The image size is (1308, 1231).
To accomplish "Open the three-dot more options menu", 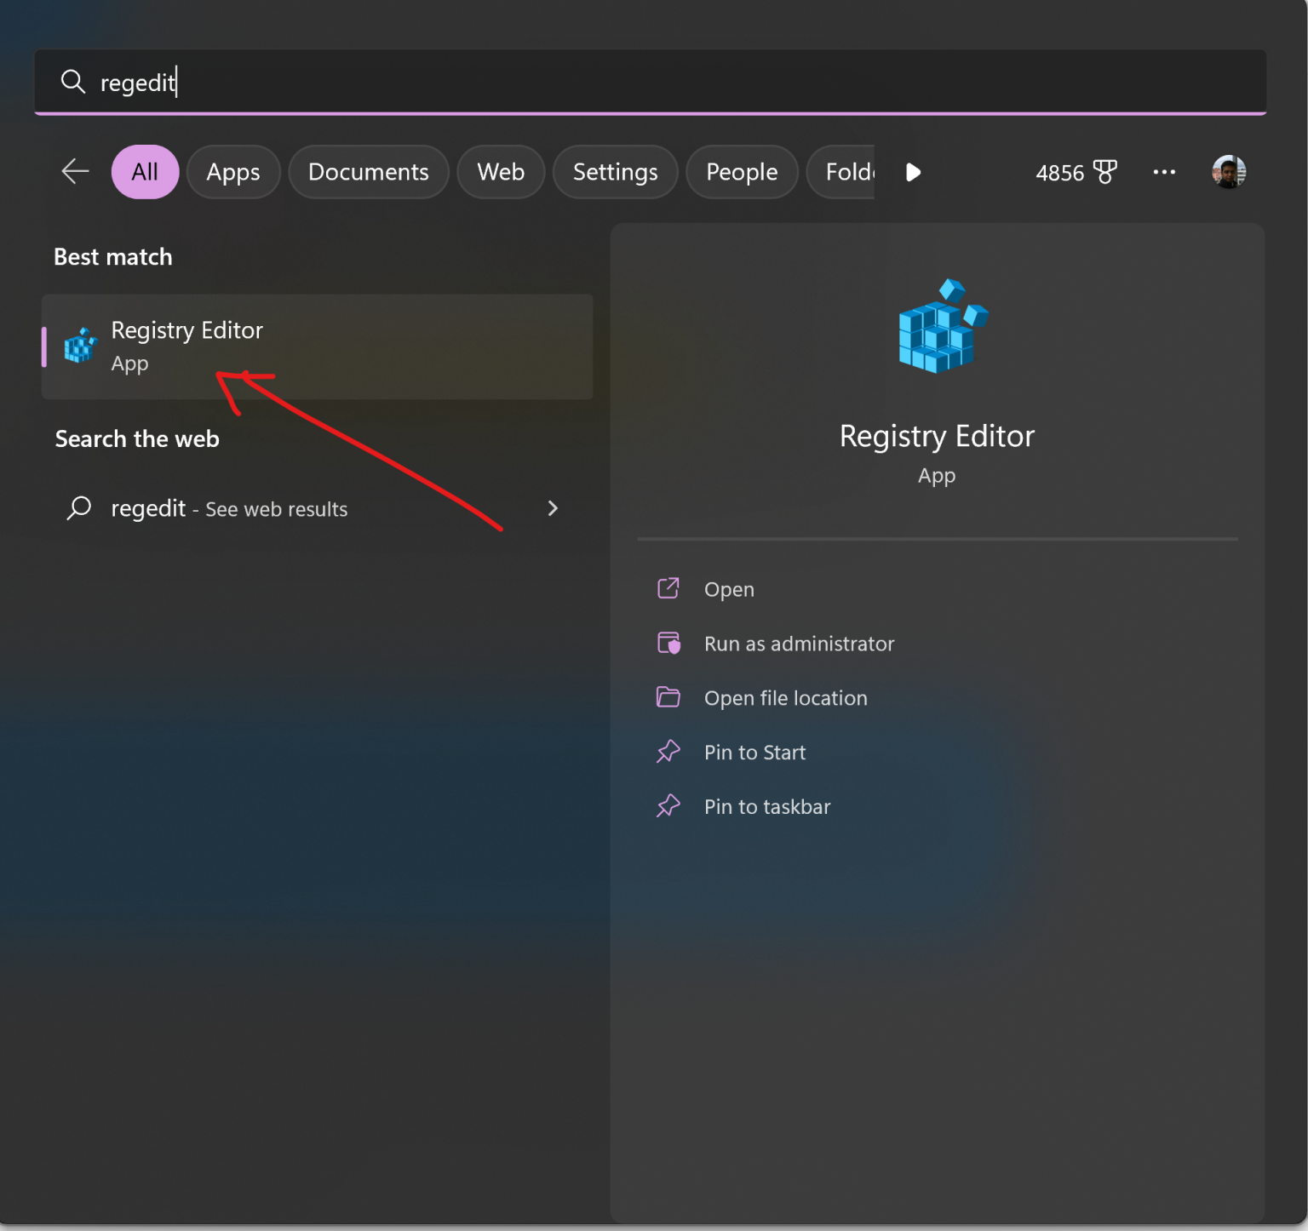I will 1164,172.
